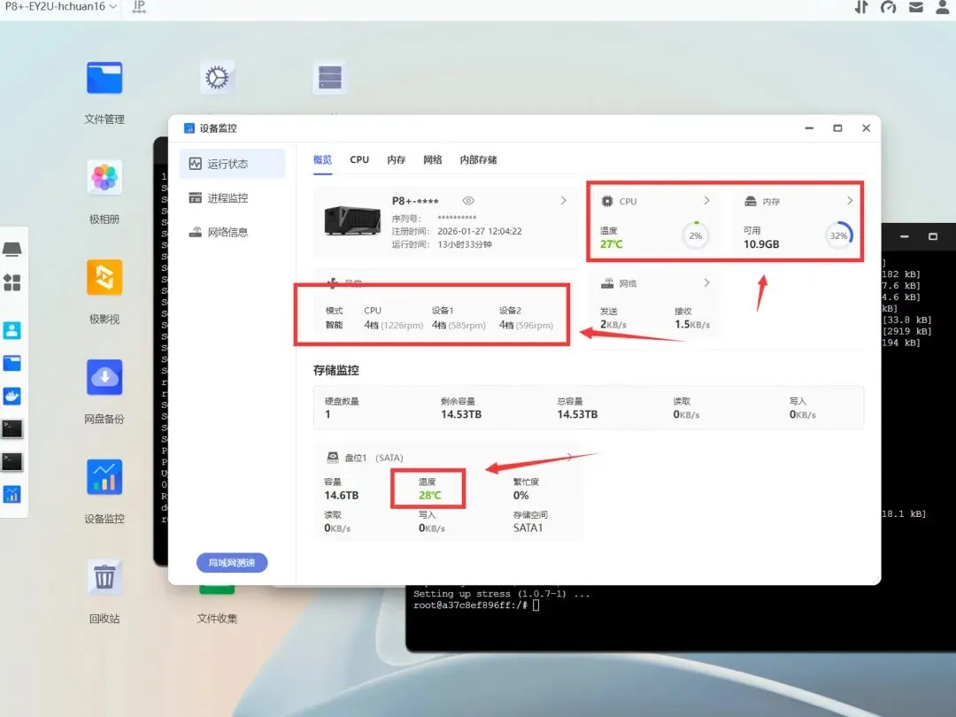
Task: Click the 32% memory usage ring
Action: pos(839,235)
